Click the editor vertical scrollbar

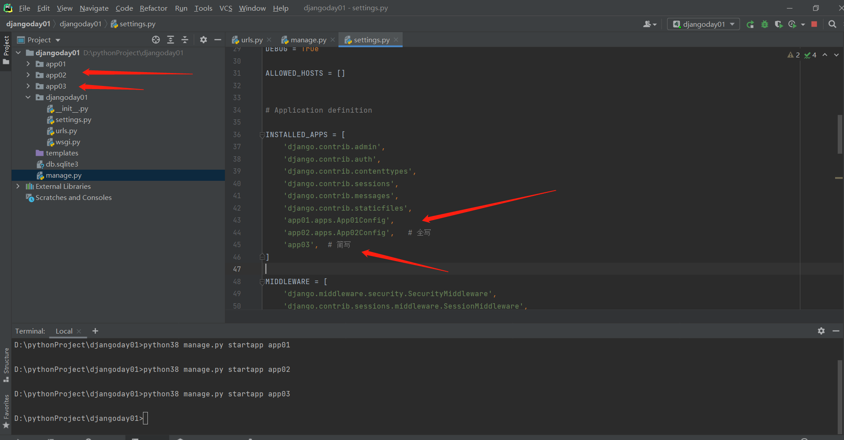(840, 134)
